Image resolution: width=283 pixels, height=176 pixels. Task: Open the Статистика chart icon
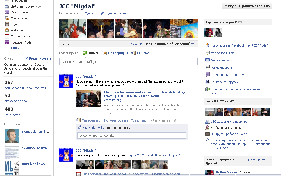7,12
